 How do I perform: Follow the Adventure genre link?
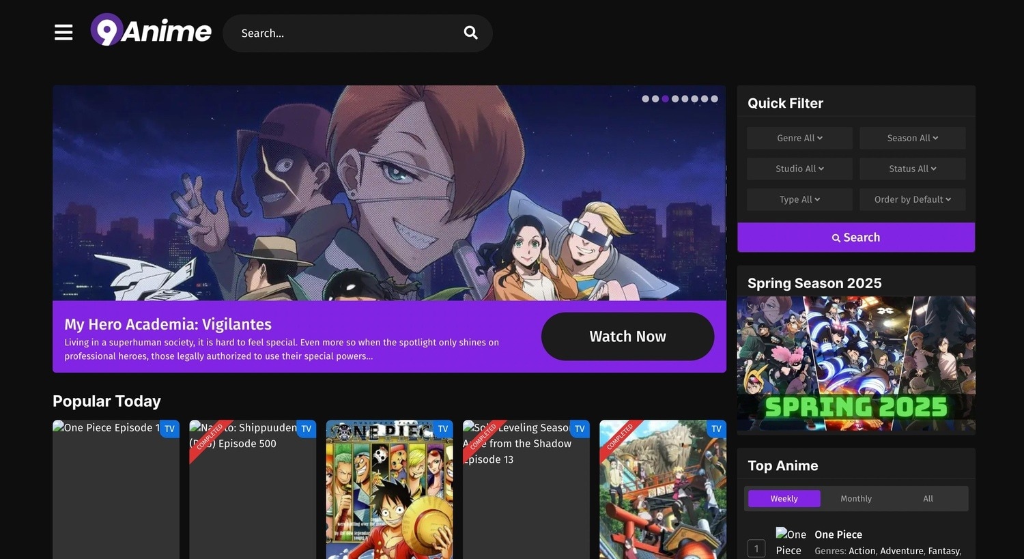pyautogui.click(x=902, y=551)
